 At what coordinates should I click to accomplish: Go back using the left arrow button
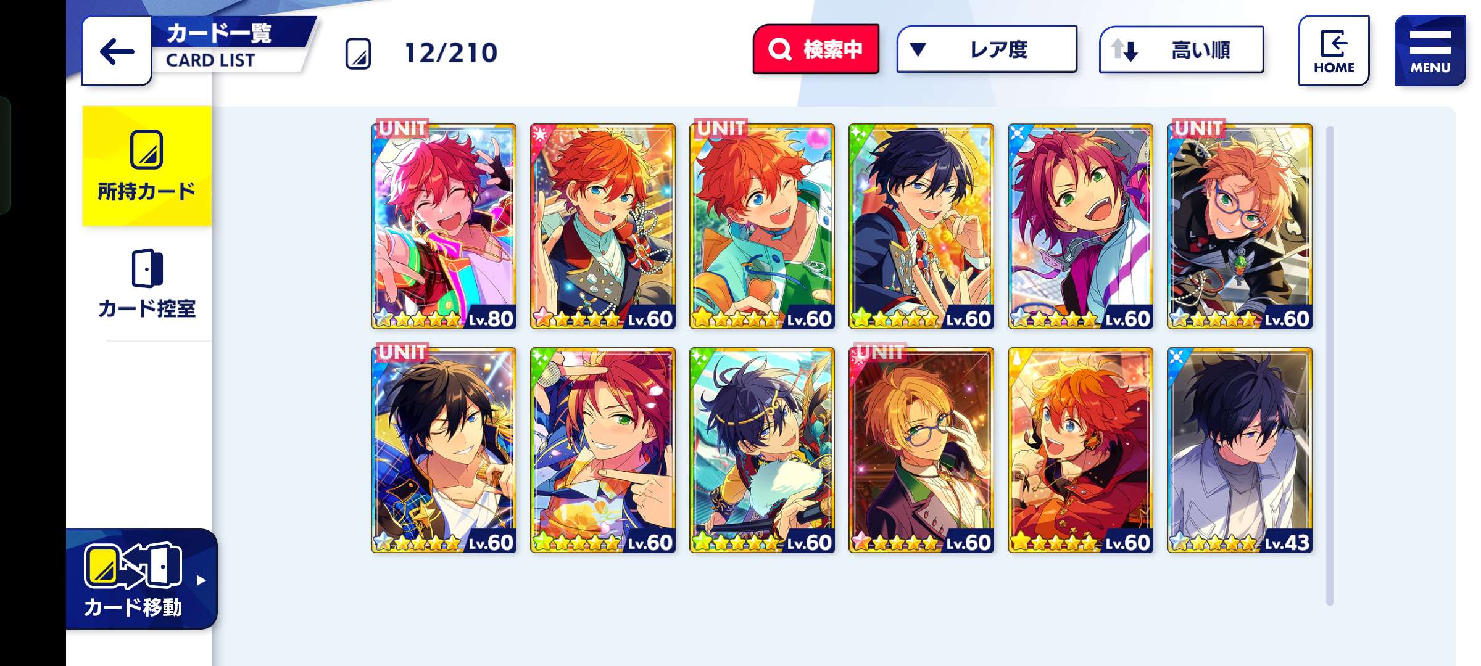click(117, 51)
